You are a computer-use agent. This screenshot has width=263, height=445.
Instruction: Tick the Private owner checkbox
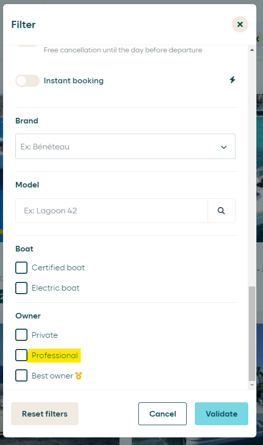[x=21, y=335]
